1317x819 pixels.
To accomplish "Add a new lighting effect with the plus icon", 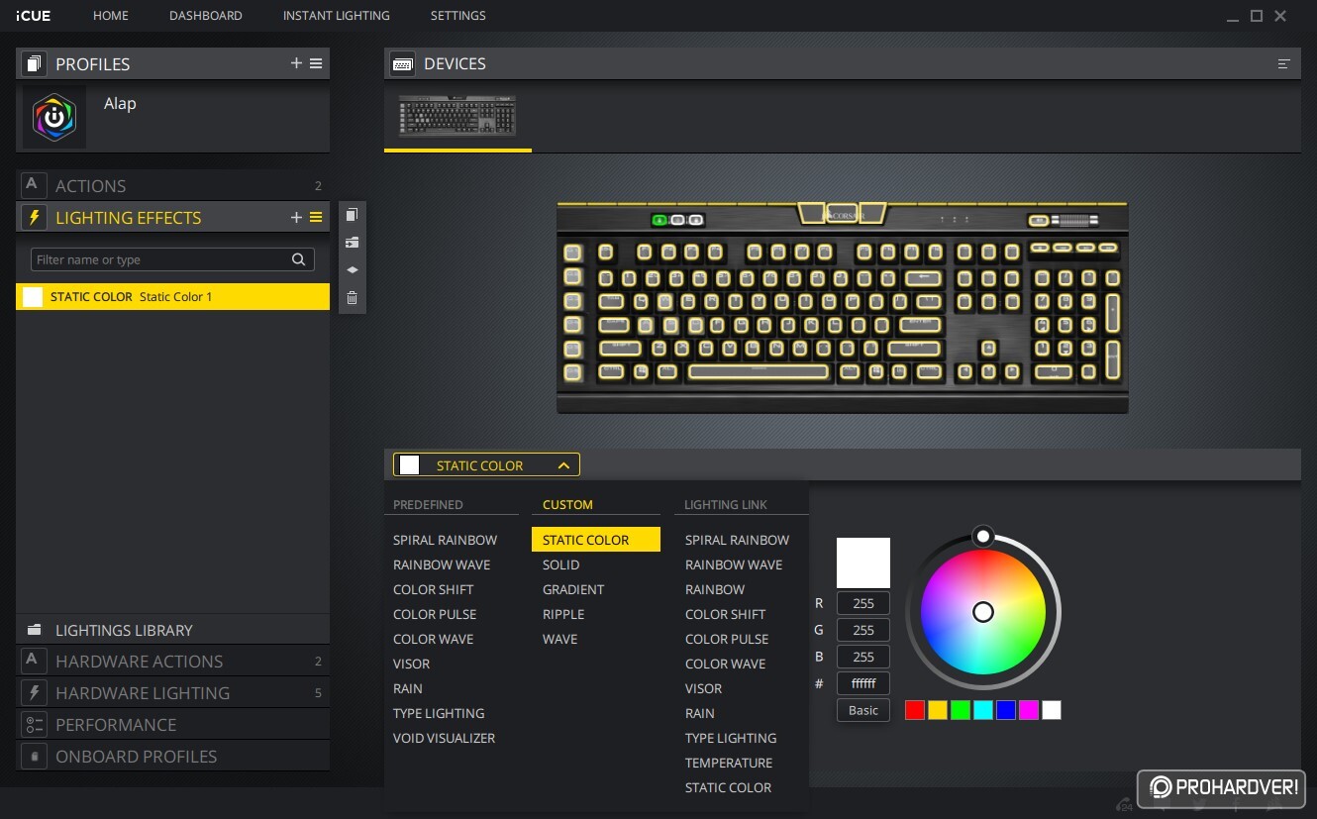I will (296, 218).
